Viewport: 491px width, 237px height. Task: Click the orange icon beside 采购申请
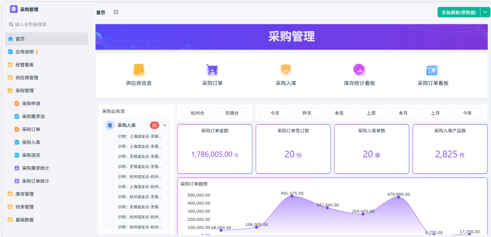pyautogui.click(x=17, y=104)
